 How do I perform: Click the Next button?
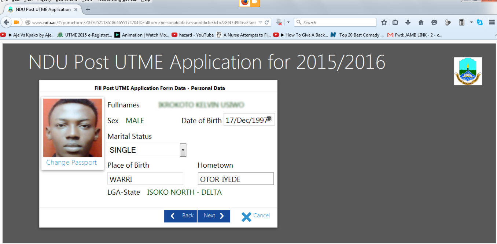214,216
